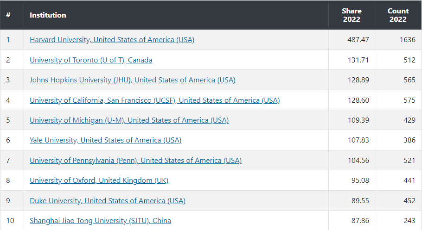Click the Institution column header

pyautogui.click(x=48, y=15)
